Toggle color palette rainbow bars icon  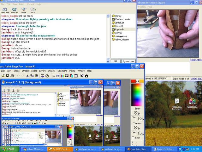click(62, 76)
